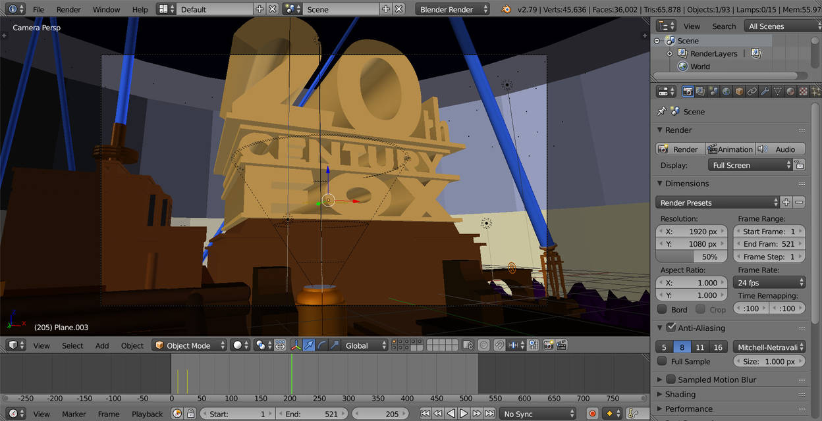Open the Blender Render engine dropdown
822x421 pixels.
[x=452, y=9]
